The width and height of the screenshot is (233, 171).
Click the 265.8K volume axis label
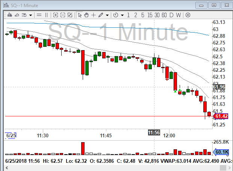(x=221, y=142)
